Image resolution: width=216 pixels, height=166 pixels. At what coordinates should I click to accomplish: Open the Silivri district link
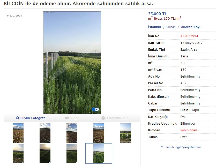(171, 27)
